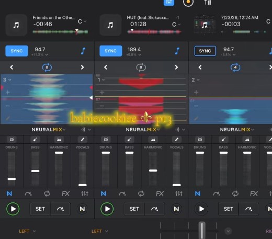The height and width of the screenshot is (239, 272).
Task: Open NEURALMIX dropdown on HUT deck
Action: coord(143,130)
